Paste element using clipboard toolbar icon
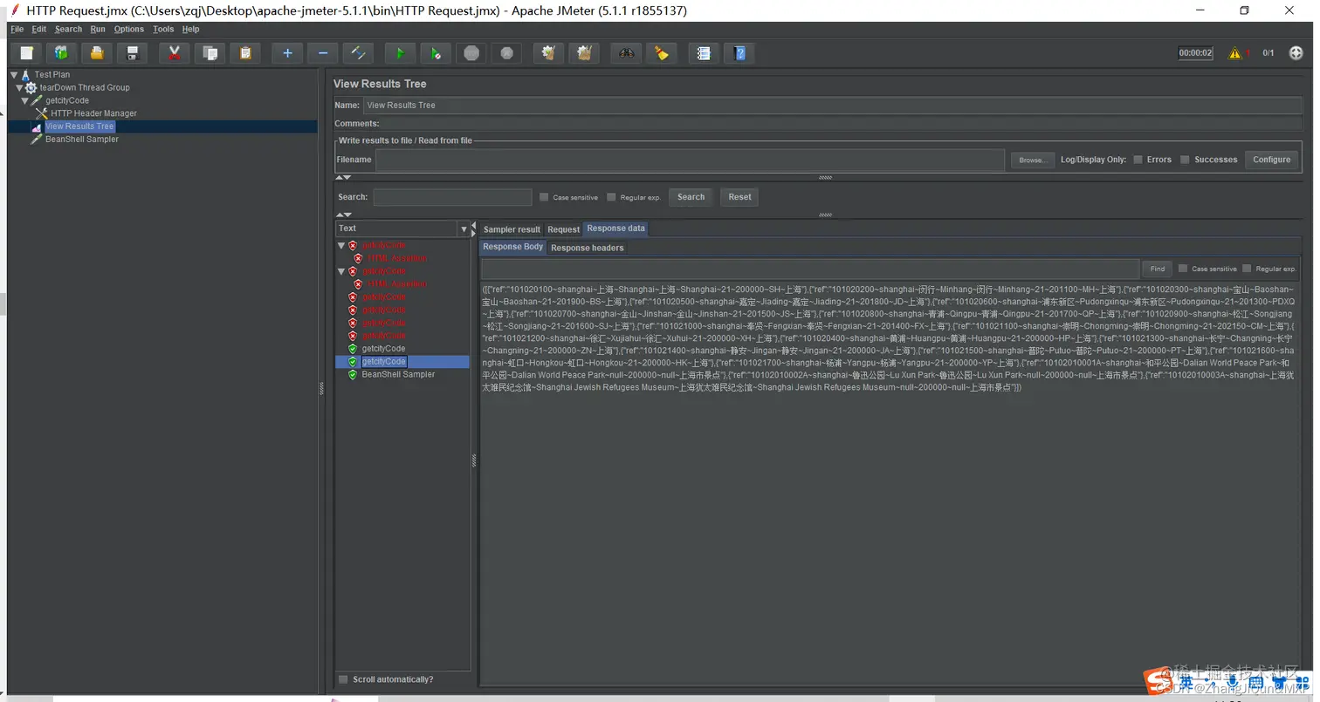Viewport: 1320px width, 702px height. (245, 53)
